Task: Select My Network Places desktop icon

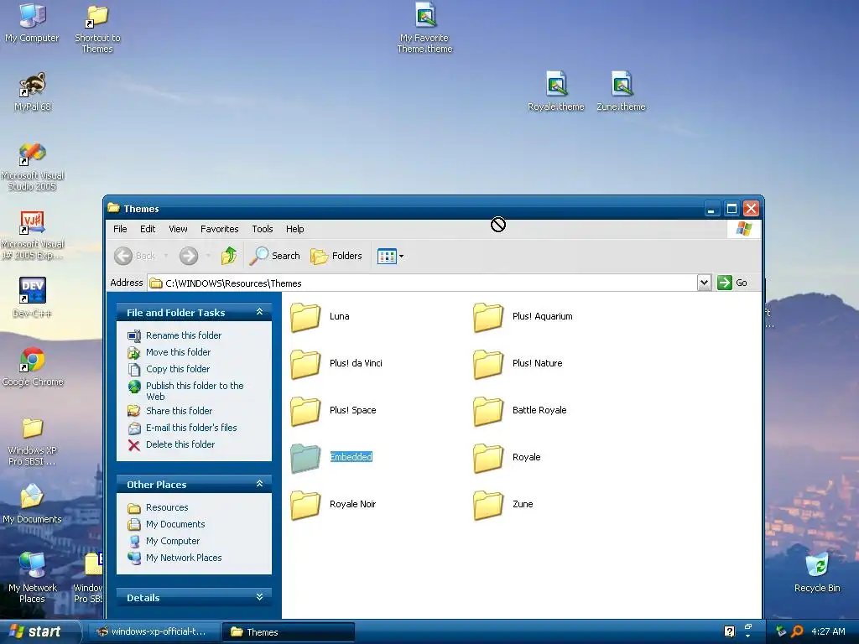Action: pos(33,578)
